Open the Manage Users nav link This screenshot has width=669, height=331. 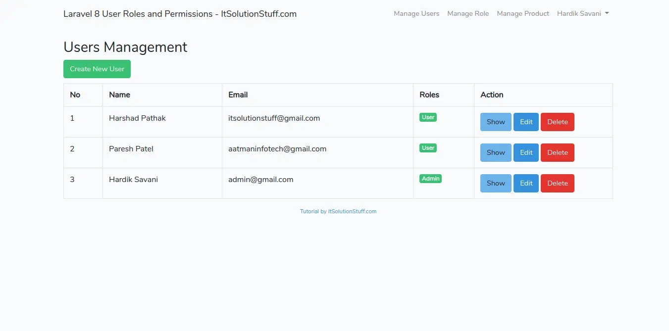(416, 14)
